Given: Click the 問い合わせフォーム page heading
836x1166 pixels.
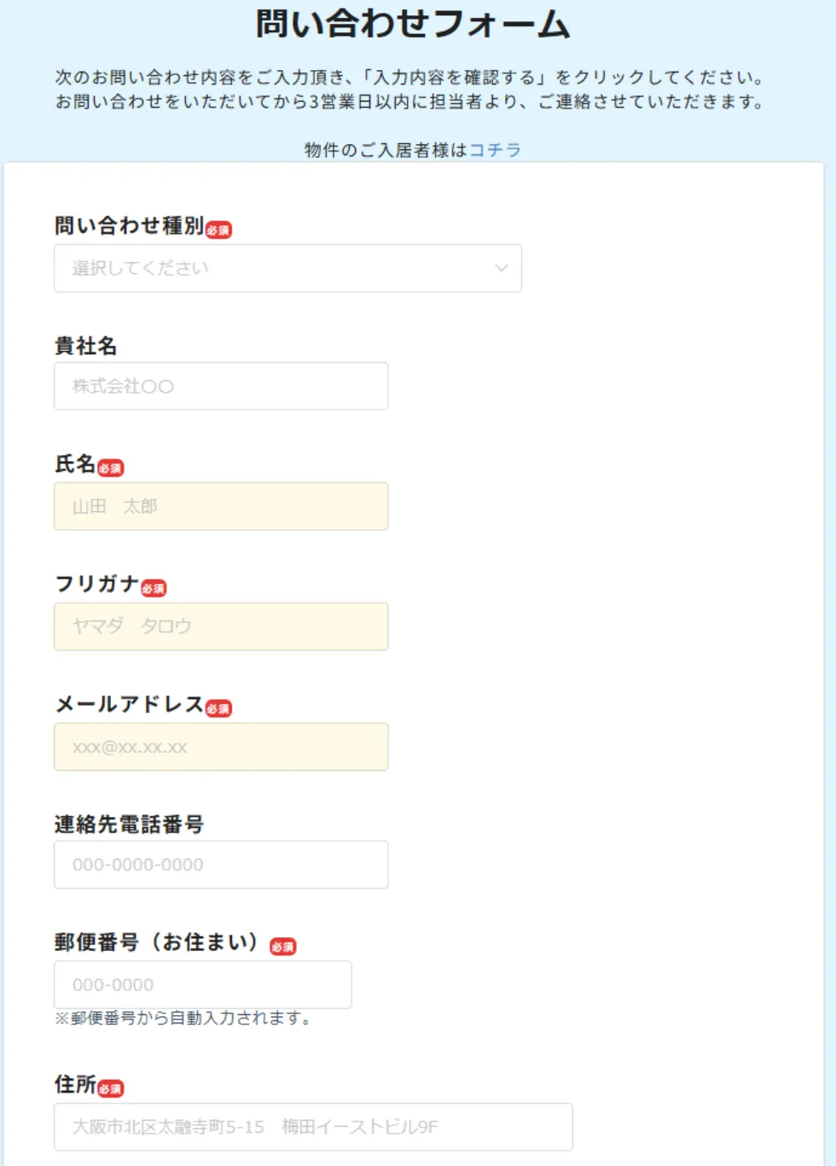Looking at the screenshot, I should 413,24.
